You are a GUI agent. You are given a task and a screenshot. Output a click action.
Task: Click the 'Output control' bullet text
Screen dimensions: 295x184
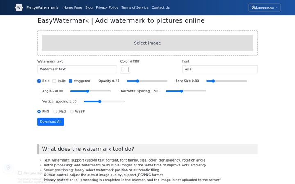[103, 175]
